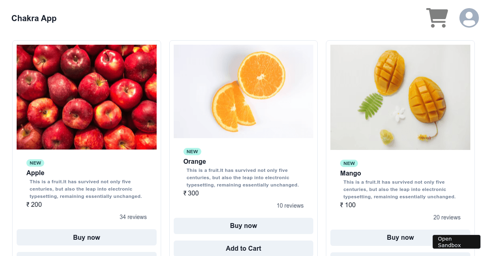Open the 10 reviews link for Orange
This screenshot has width=487, height=256.
click(x=290, y=206)
